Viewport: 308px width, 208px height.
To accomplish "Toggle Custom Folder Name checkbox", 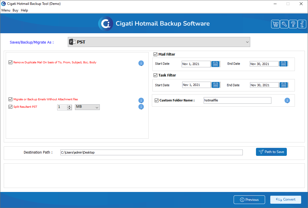I will [x=156, y=100].
